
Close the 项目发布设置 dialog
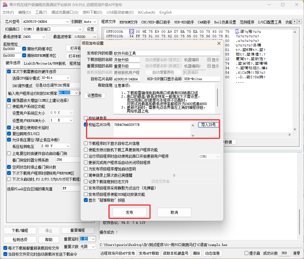[x=219, y=43]
